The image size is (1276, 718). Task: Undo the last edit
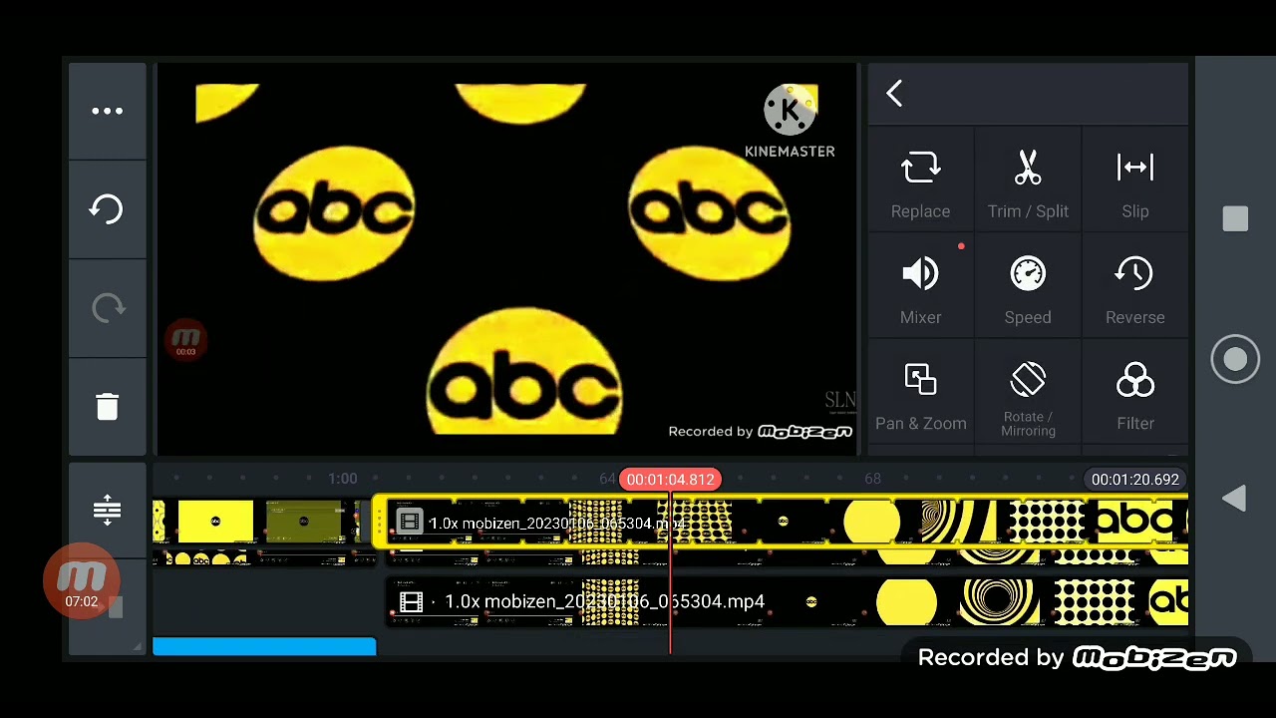click(107, 208)
